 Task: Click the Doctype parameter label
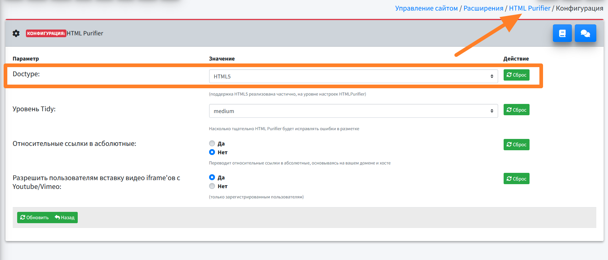coord(26,74)
